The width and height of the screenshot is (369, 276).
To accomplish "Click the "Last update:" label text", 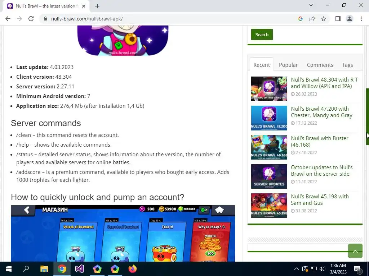I will pyautogui.click(x=32, y=67).
